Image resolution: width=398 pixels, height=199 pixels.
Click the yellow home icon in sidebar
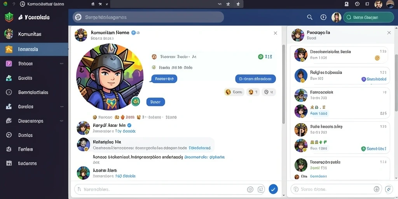tap(9, 49)
